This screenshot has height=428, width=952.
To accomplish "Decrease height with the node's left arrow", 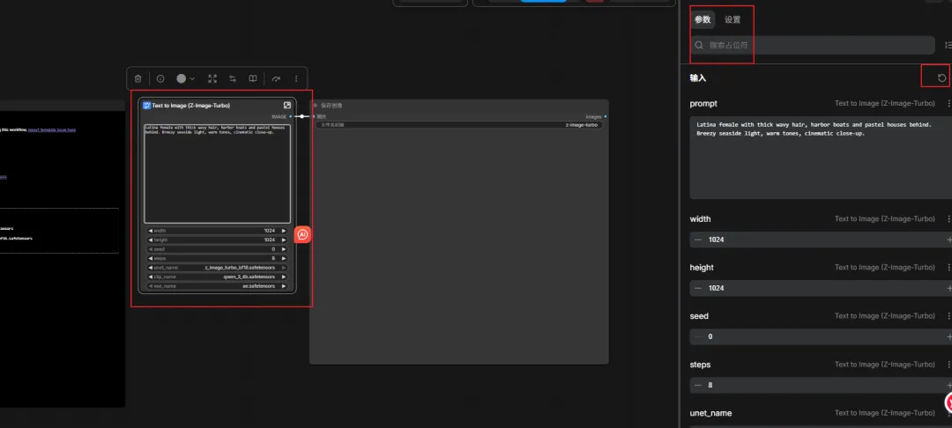I will point(150,240).
